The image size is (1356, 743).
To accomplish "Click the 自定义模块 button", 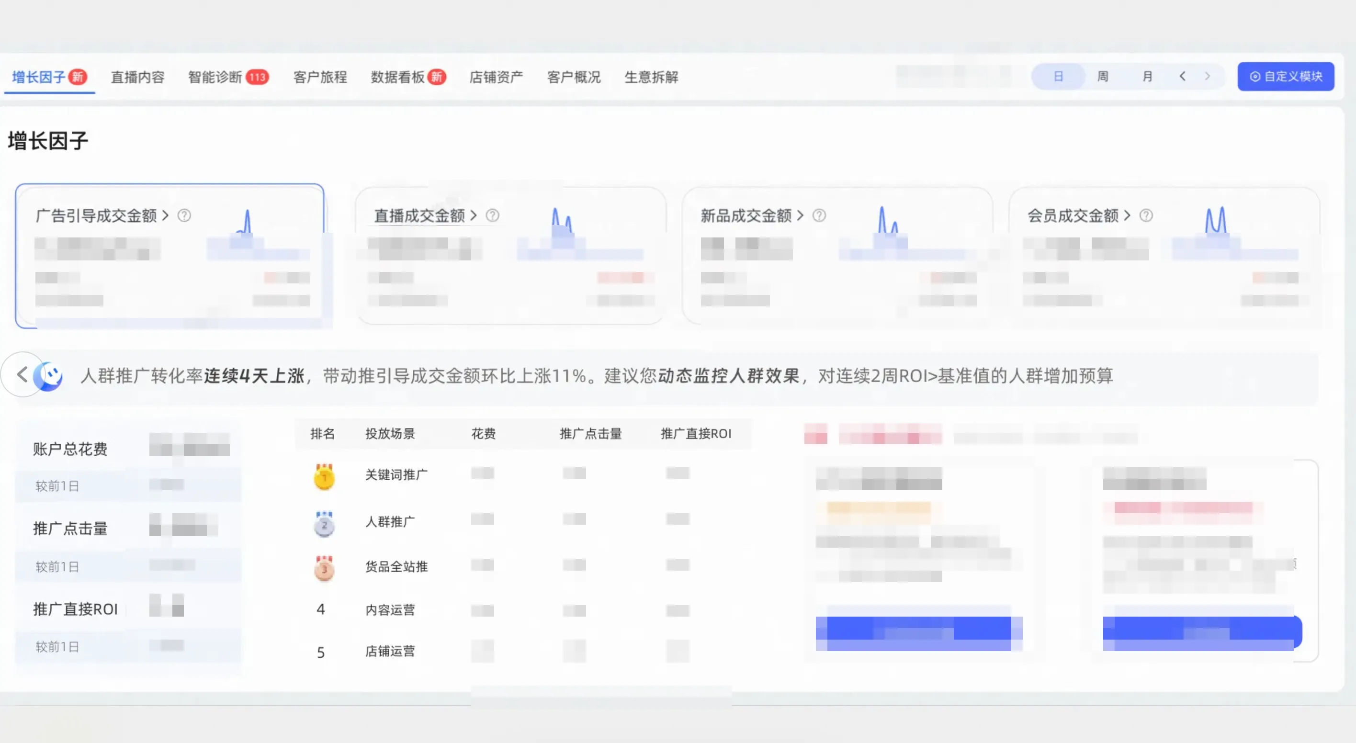I will pos(1286,76).
